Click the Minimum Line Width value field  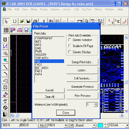90,105
